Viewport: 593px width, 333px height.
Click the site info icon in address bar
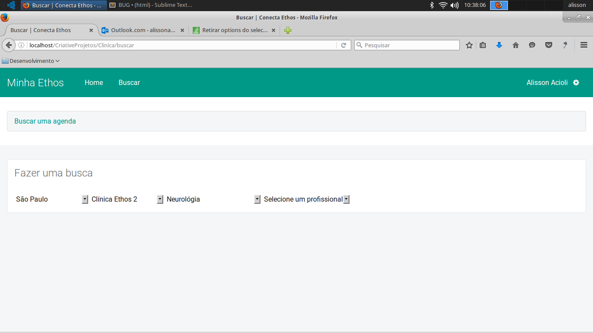[21, 45]
